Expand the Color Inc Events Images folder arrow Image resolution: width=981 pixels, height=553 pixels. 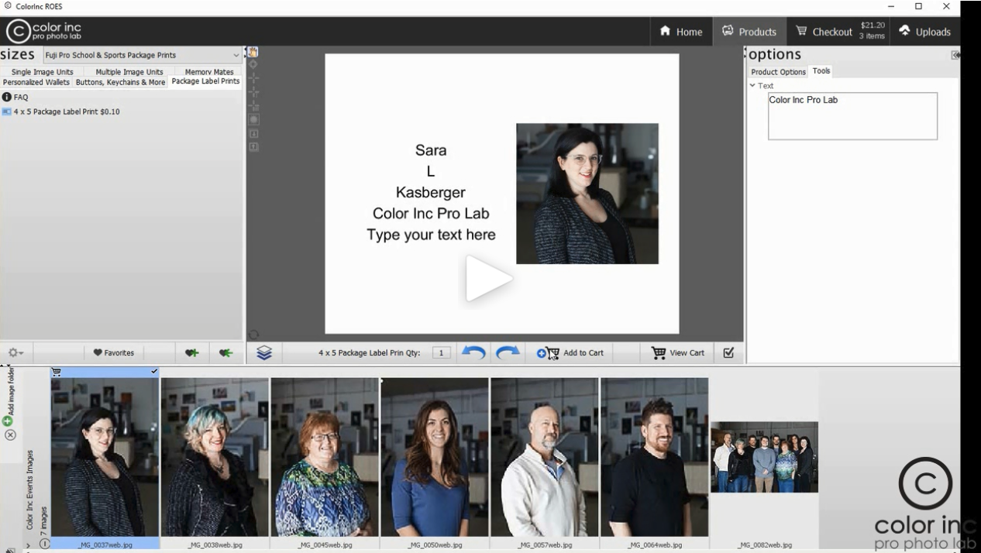click(x=29, y=545)
